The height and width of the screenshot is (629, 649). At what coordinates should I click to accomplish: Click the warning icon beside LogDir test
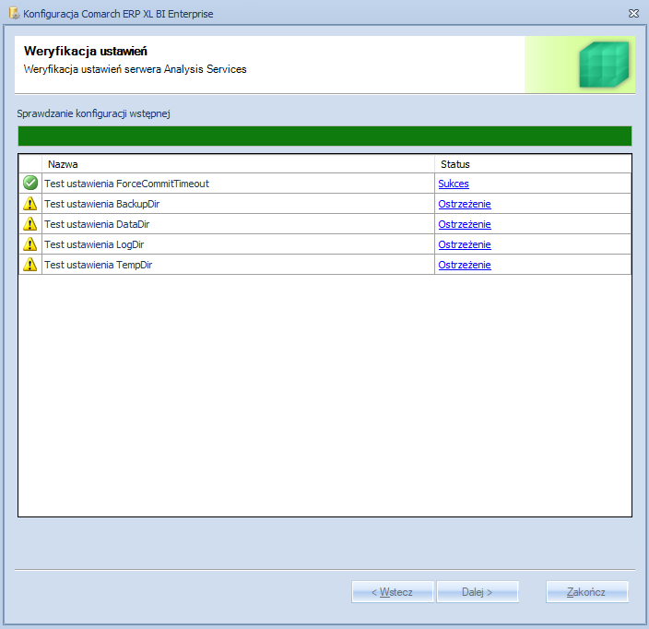[30, 243]
